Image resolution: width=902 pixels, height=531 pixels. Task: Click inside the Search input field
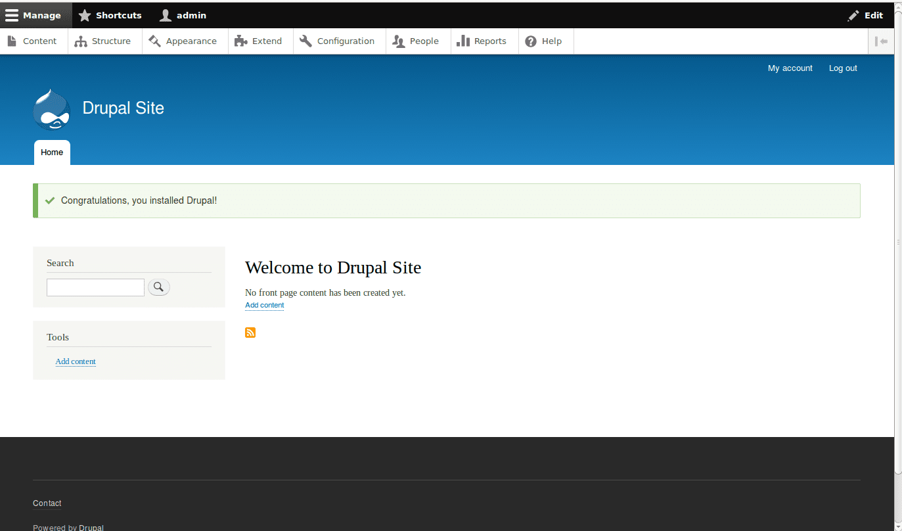tap(95, 287)
